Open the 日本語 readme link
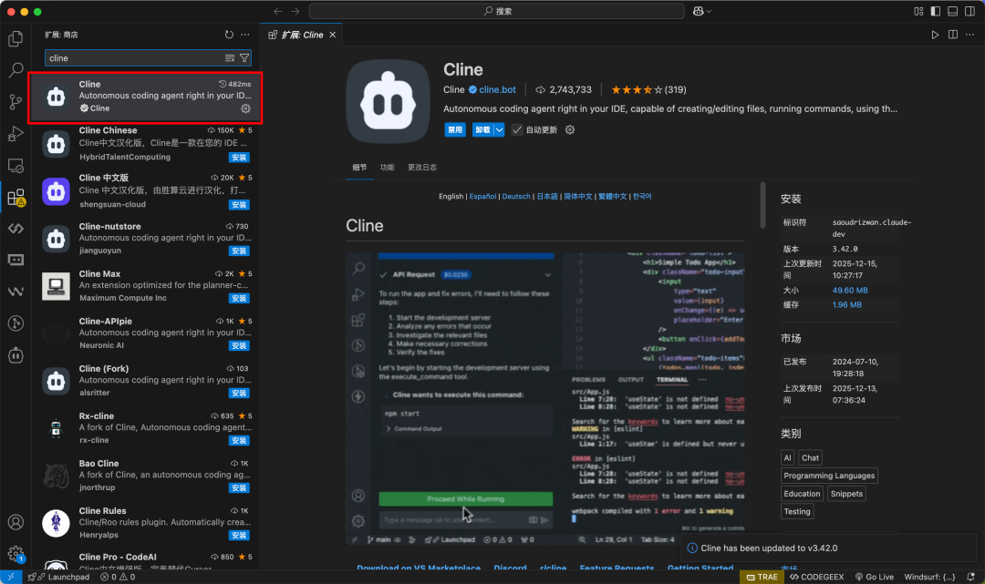This screenshot has height=584, width=985. [547, 197]
